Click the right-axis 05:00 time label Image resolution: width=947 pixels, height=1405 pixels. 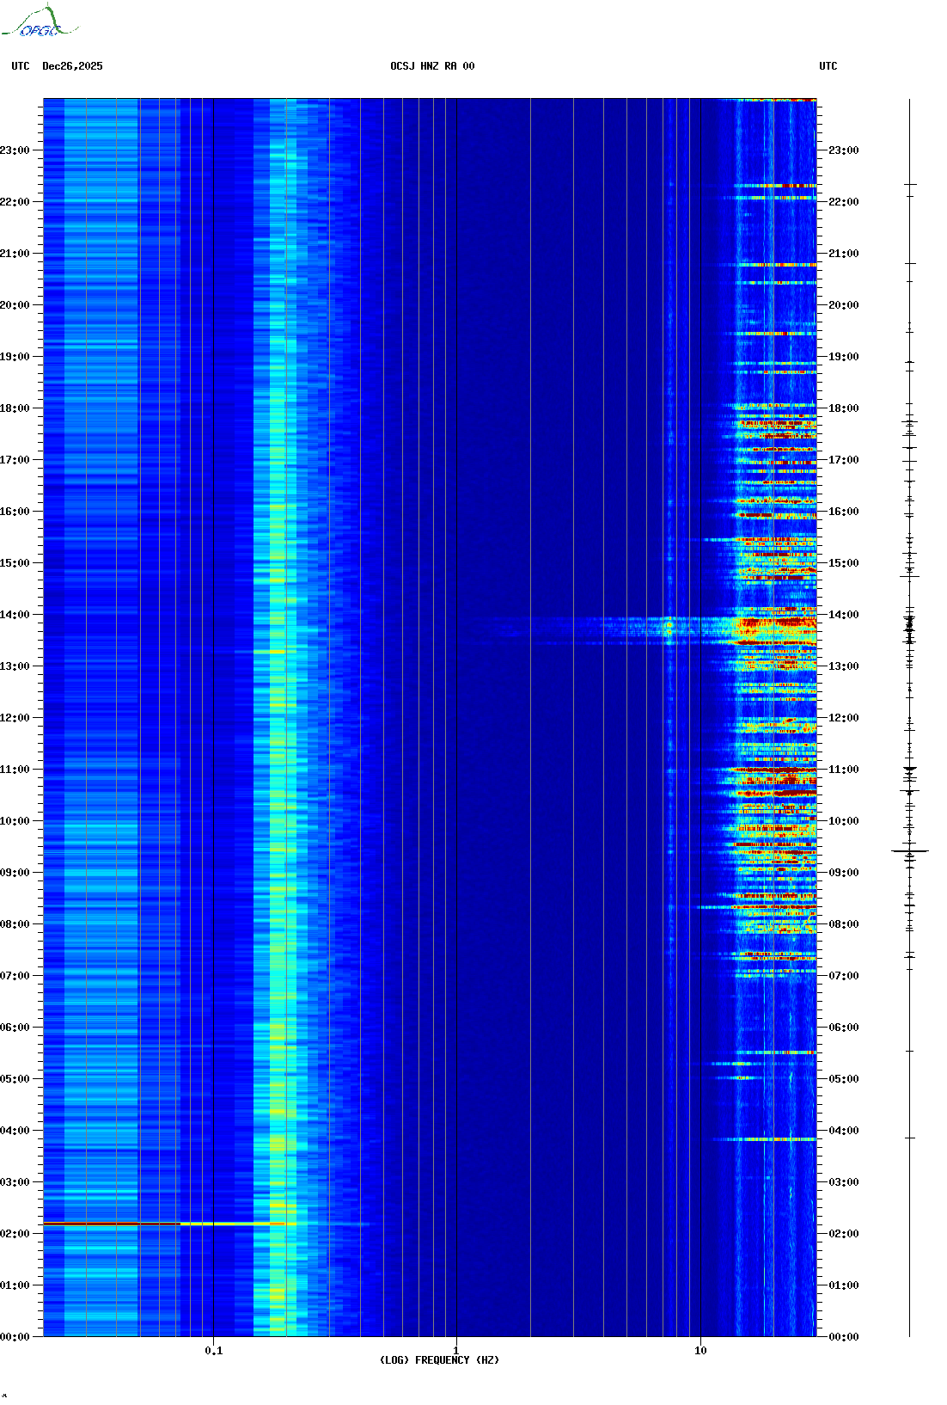click(843, 1079)
